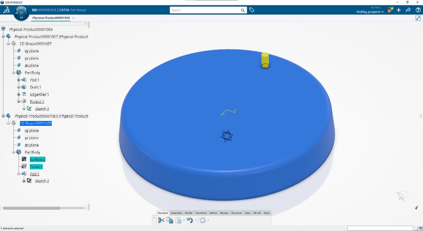423x231 pixels.
Task: Click the share arrow icon
Action: (408, 10)
